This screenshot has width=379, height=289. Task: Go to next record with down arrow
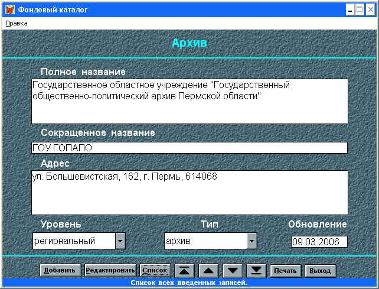tap(233, 270)
